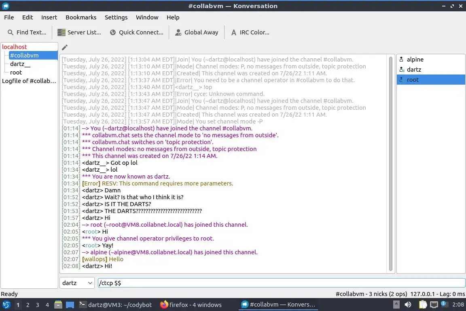Click 'alpine (~alpine@VM8.collabnet.local) has joined' line
The image size is (466, 311).
(x=174, y=252)
